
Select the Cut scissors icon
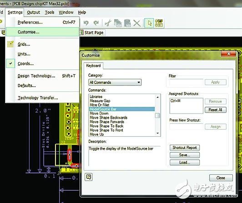click(108, 23)
